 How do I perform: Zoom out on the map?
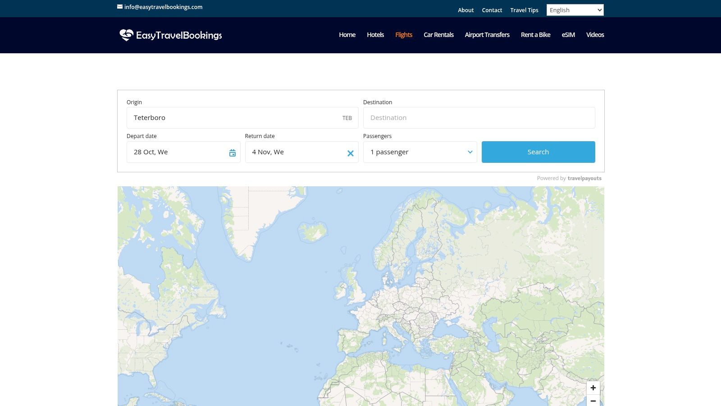pyautogui.click(x=593, y=400)
